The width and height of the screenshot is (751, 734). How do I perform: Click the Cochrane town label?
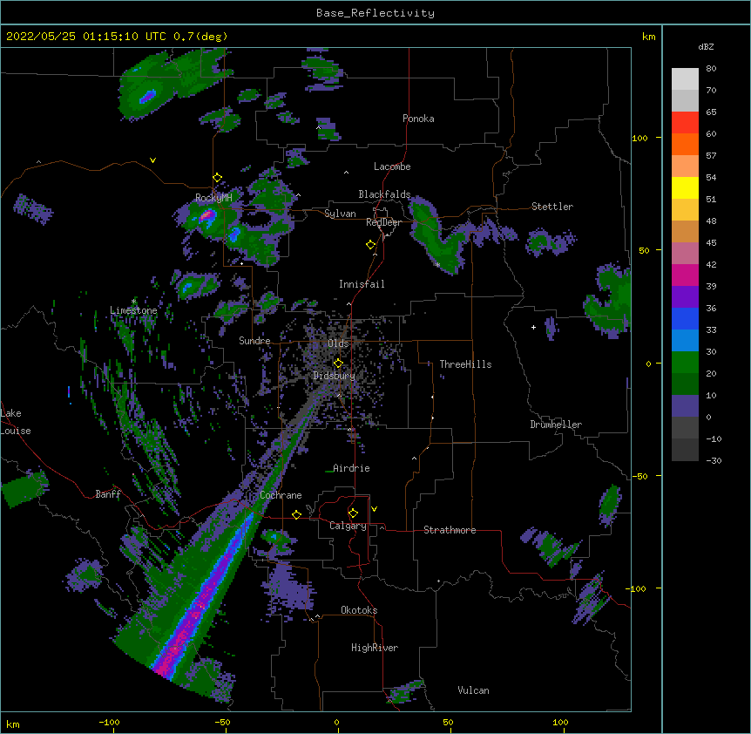(x=281, y=495)
